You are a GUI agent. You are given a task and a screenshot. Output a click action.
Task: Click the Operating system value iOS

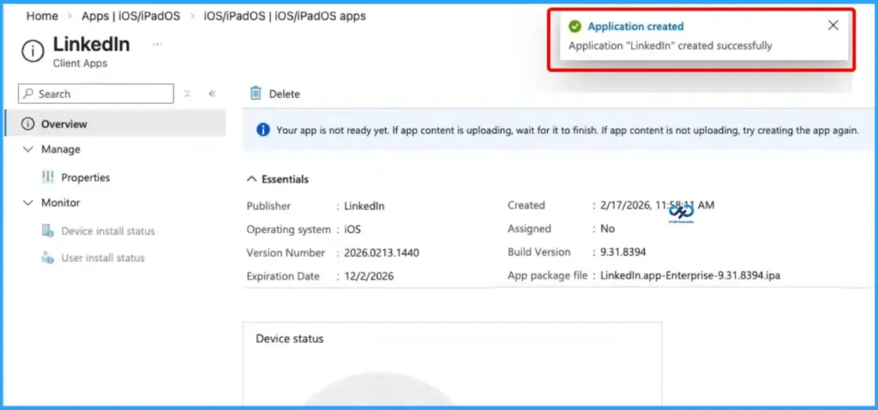[x=352, y=229]
